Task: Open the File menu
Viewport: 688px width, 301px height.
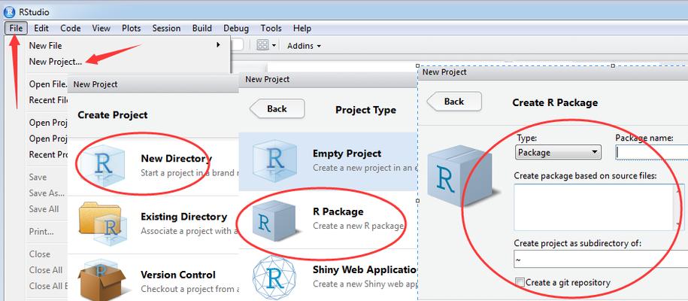Action: coord(16,28)
